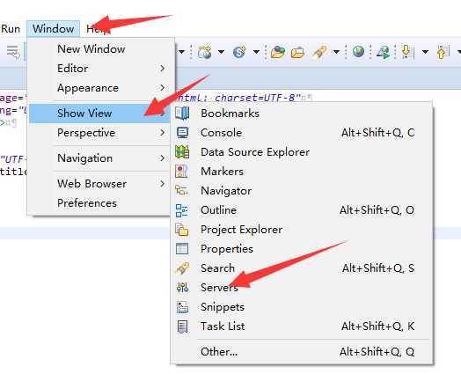This screenshot has height=374, width=461.
Task: Expand the Web Browser submenu arrow
Action: 162,184
